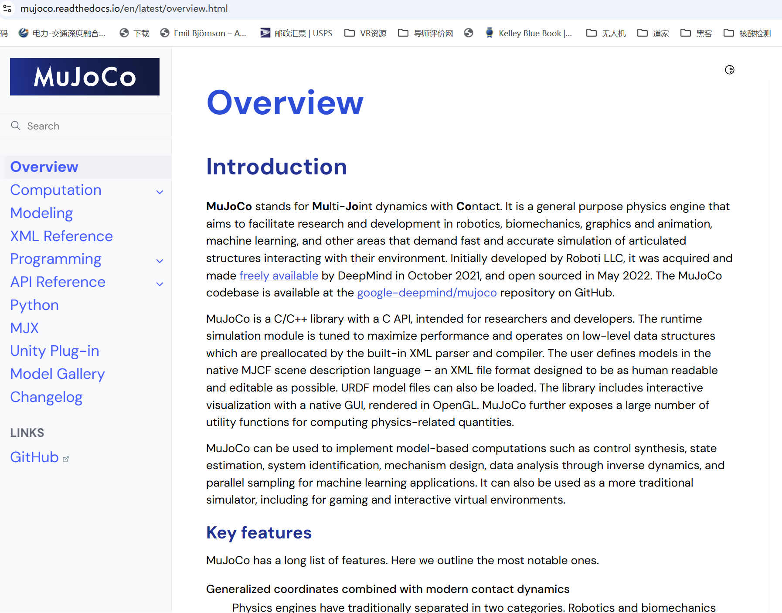Click the external link icon next to GitHub
The image size is (782, 613).
[66, 459]
